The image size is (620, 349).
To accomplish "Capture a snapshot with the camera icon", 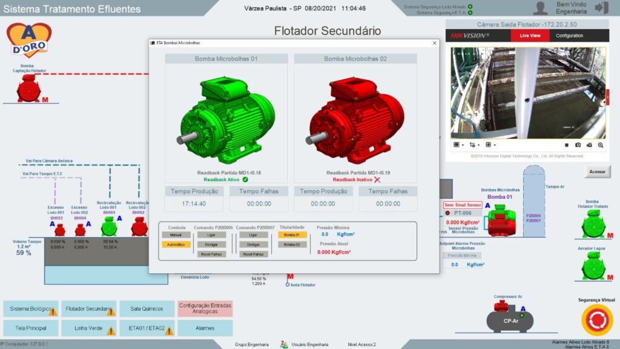I will (x=578, y=145).
